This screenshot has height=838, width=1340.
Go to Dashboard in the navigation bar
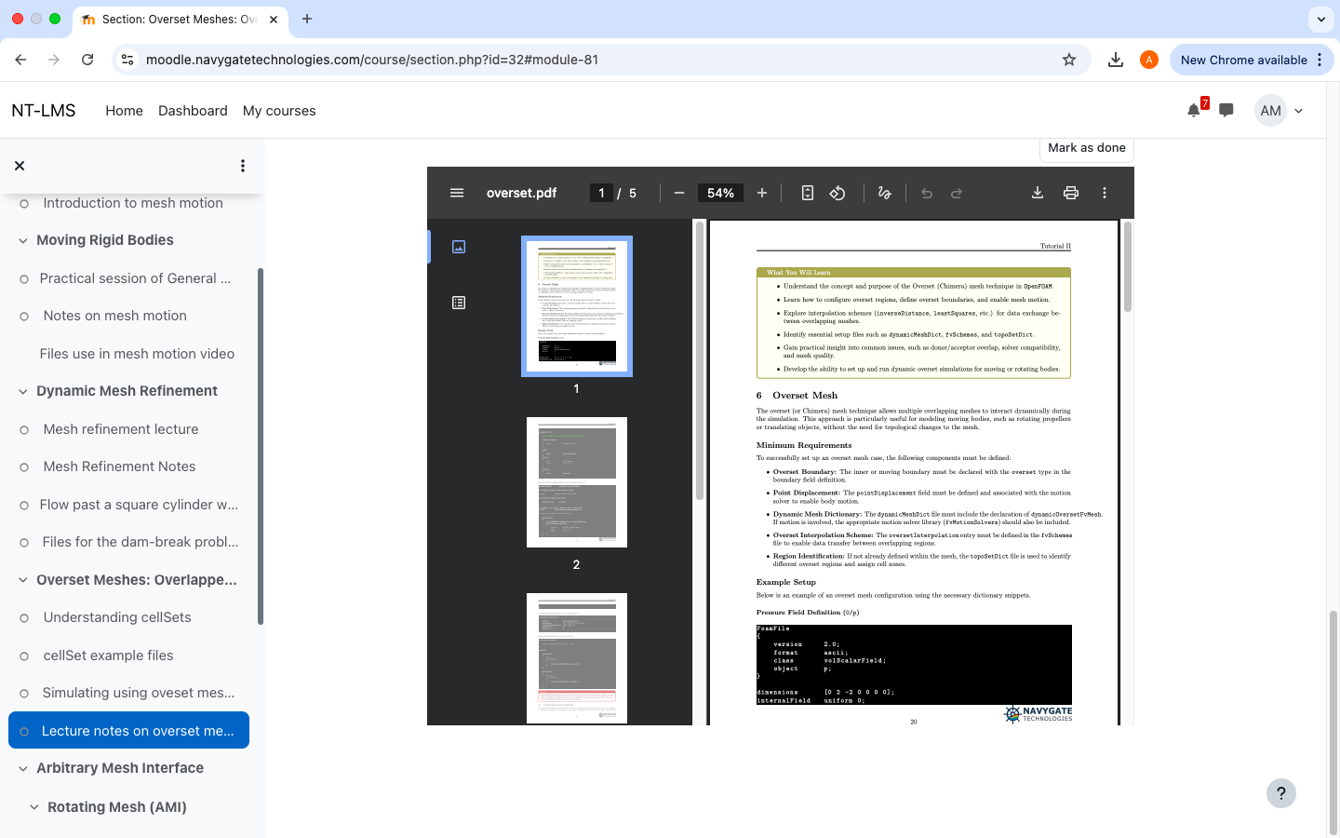193,110
